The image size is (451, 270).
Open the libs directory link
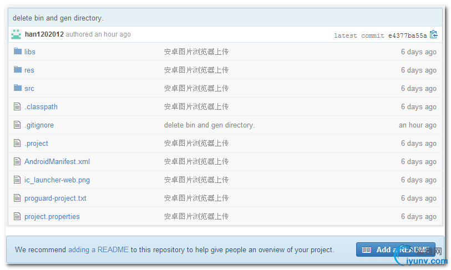tap(29, 52)
